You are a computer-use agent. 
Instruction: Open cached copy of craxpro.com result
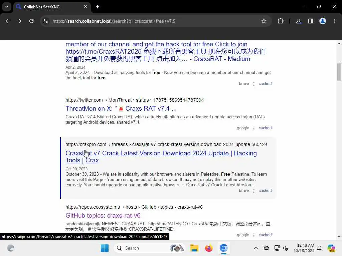(265, 191)
